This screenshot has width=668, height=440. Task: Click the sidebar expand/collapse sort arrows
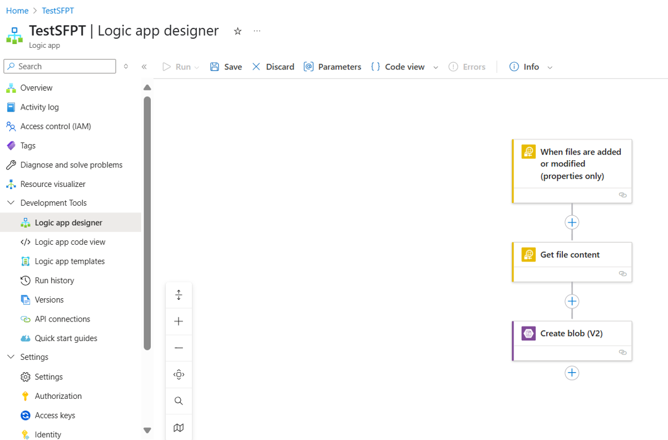(x=126, y=66)
